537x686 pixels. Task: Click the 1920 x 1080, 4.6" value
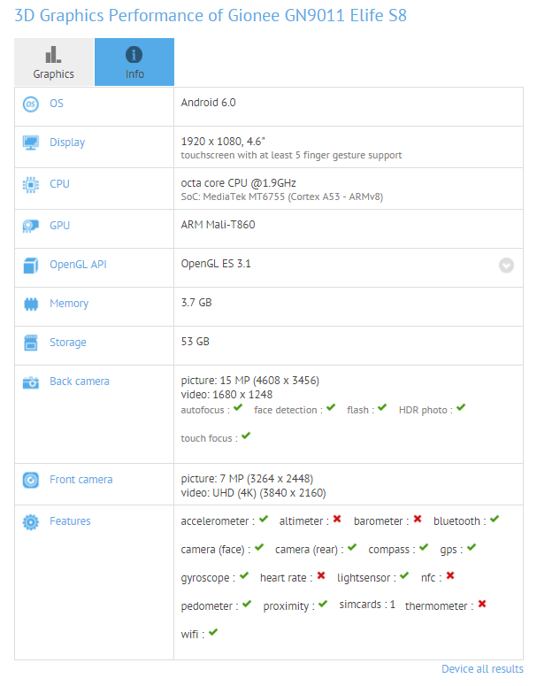point(223,142)
